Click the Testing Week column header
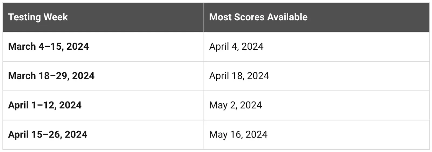This screenshot has width=432, height=152. pyautogui.click(x=38, y=17)
